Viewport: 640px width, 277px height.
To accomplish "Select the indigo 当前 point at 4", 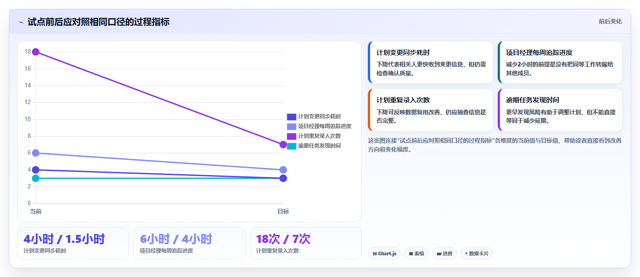I will pyautogui.click(x=36, y=170).
